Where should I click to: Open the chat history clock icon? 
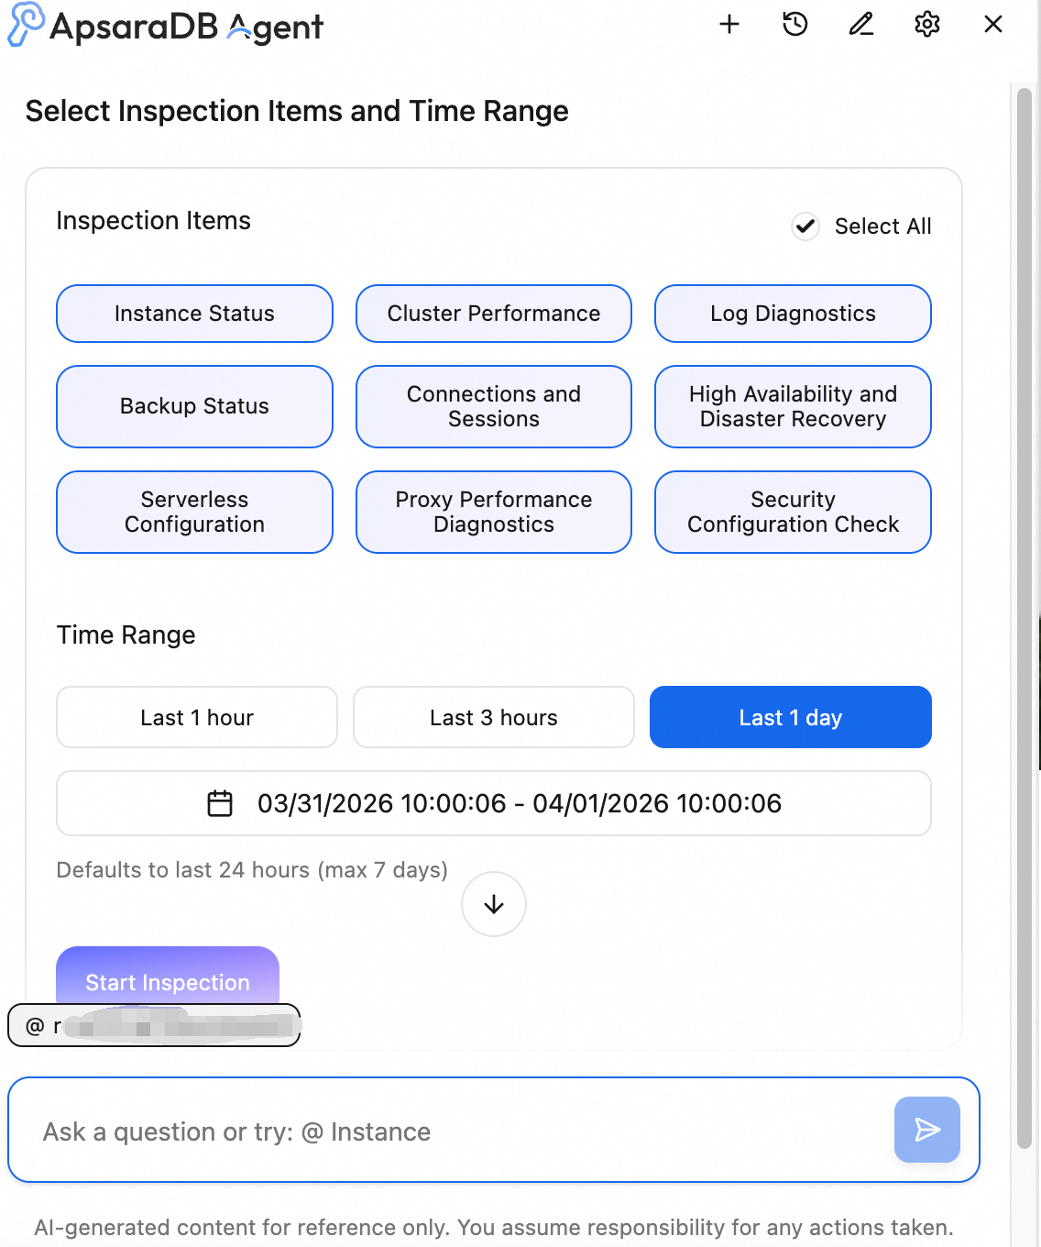tap(795, 25)
